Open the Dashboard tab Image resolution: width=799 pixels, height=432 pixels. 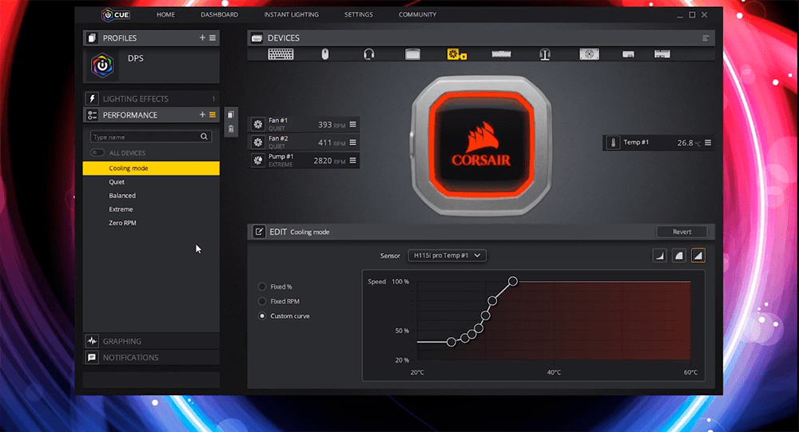[x=219, y=15]
